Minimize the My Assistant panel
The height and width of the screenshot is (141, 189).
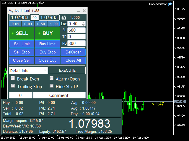point(79,11)
